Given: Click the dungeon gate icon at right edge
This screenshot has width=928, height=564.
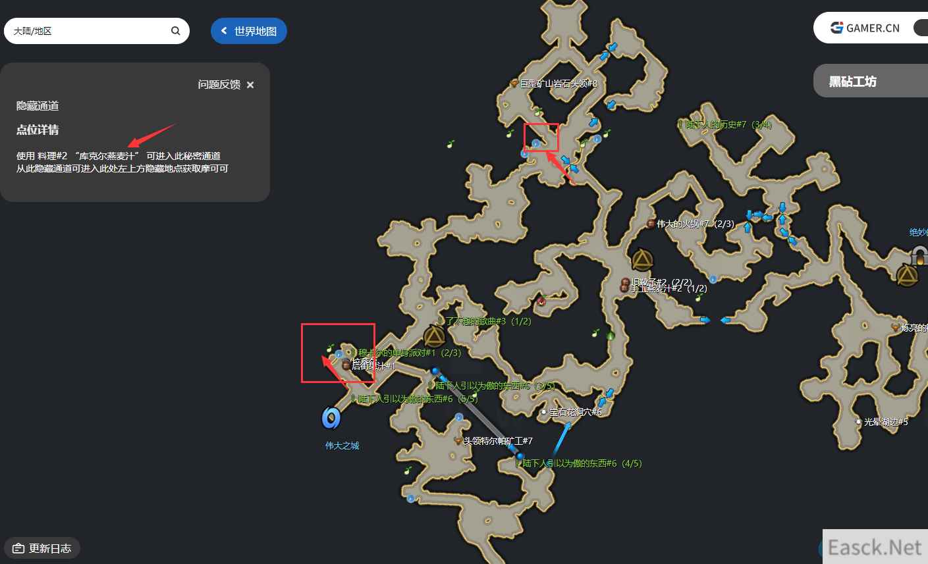Looking at the screenshot, I should [920, 255].
